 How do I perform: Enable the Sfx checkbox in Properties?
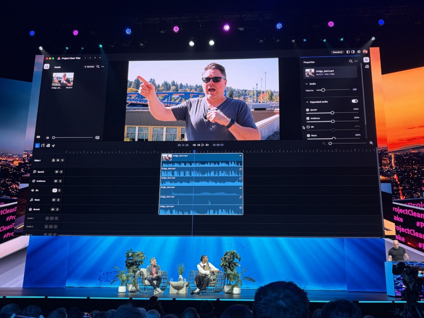pos(308,127)
